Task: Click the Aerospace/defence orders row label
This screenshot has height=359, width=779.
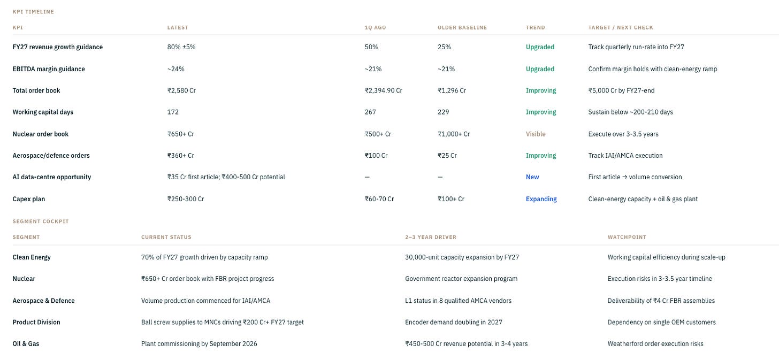Action: (51, 156)
